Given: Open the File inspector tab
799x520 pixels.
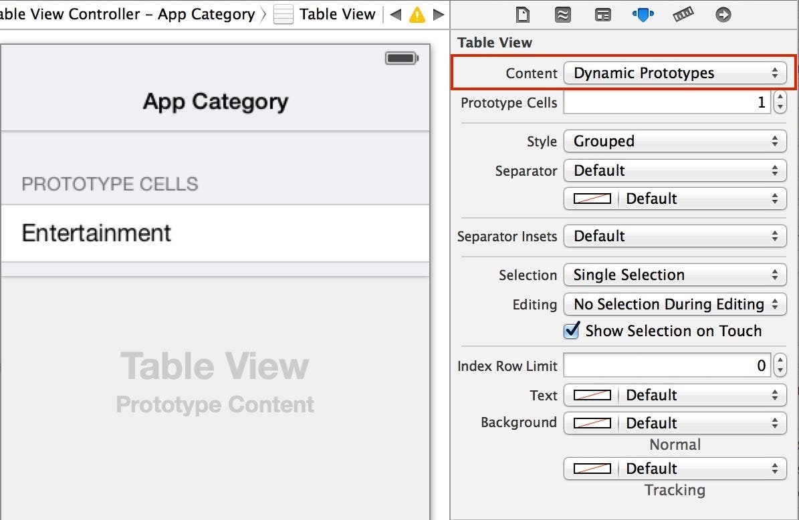Looking at the screenshot, I should point(522,15).
